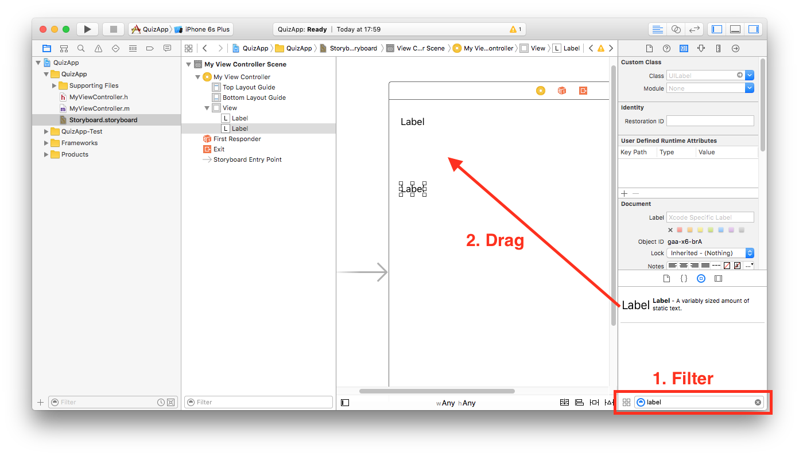The height and width of the screenshot is (456, 799).
Task: Toggle the Debug area
Action: coord(735,29)
